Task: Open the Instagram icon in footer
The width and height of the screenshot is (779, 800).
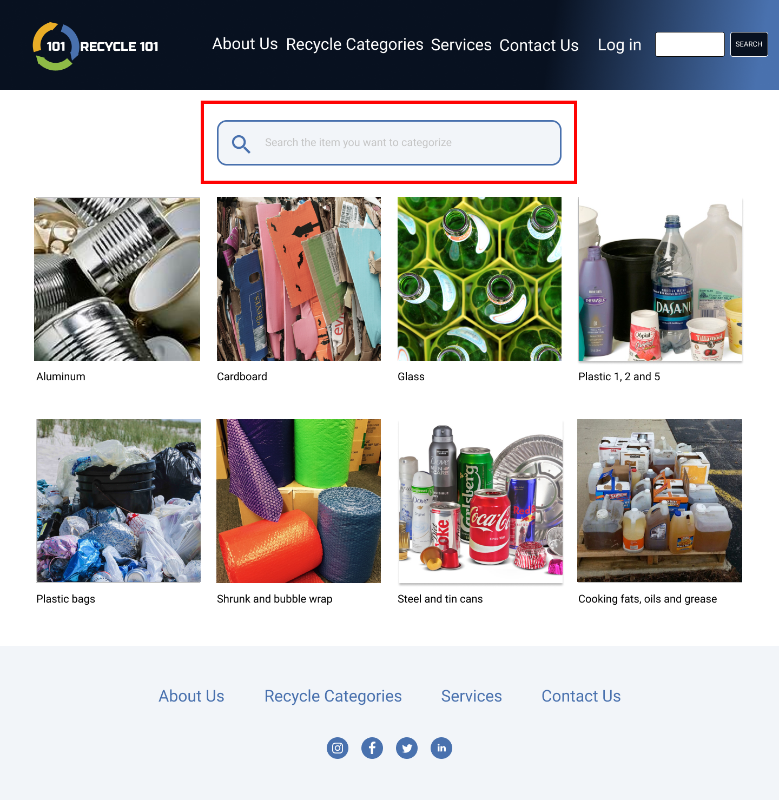Action: tap(338, 748)
